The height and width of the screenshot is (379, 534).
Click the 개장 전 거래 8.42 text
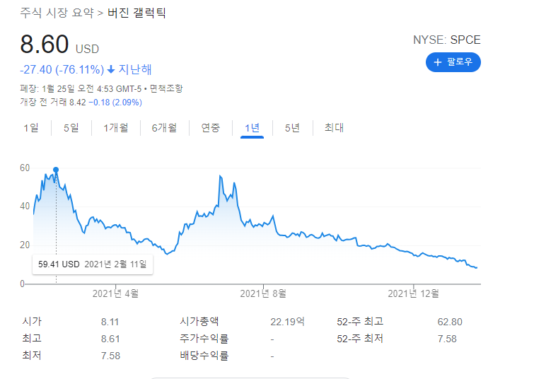click(53, 102)
